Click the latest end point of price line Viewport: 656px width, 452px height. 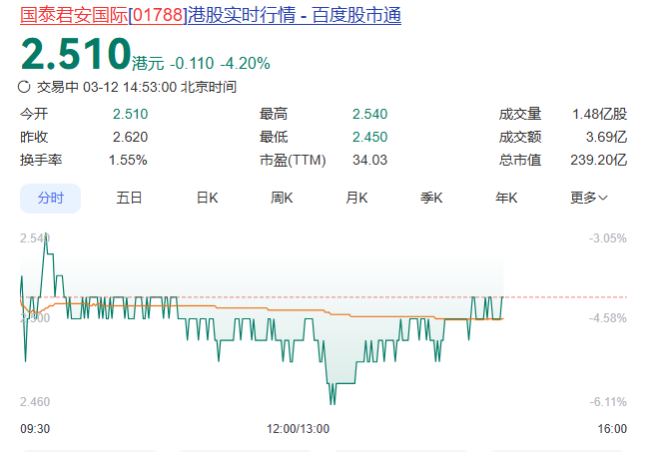point(502,297)
